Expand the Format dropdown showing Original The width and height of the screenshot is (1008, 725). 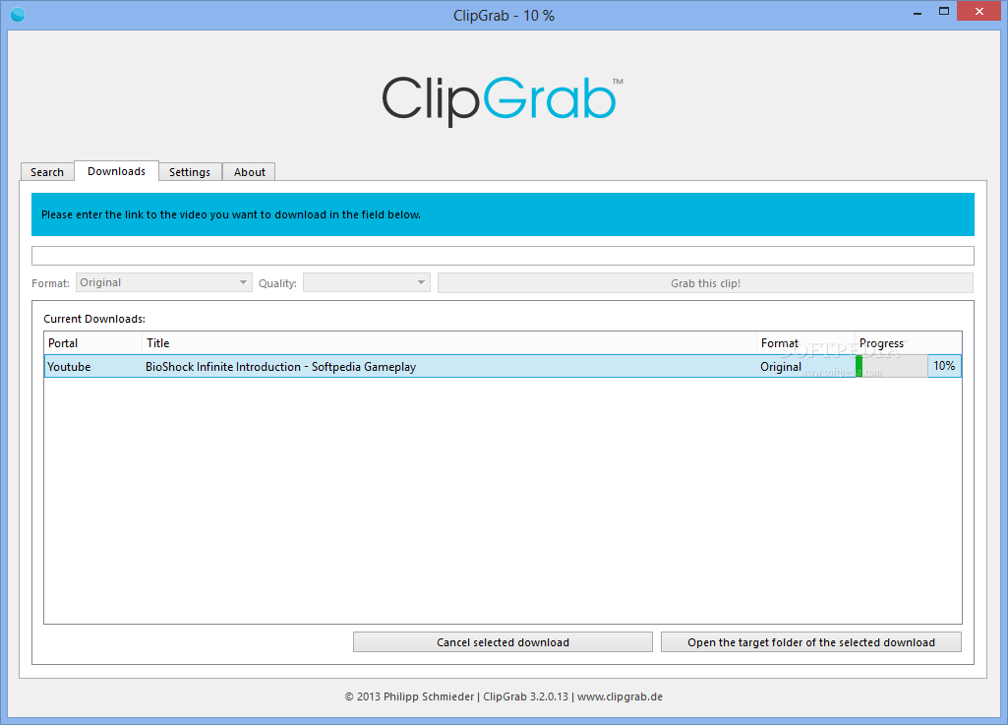tap(163, 282)
